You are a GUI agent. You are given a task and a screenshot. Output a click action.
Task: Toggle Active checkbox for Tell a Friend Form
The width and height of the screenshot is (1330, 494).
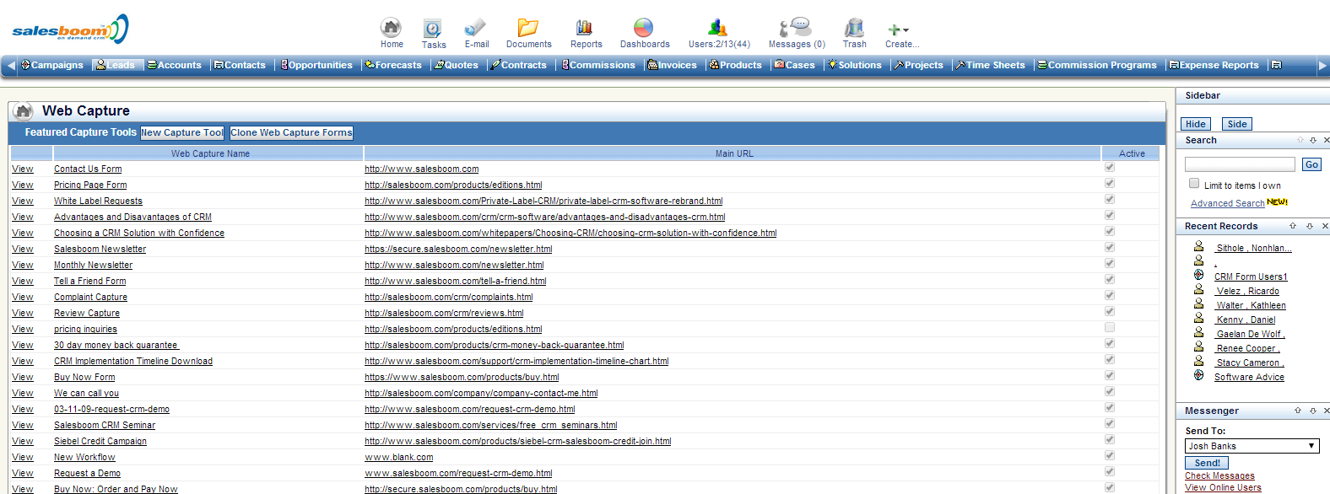pos(1110,279)
